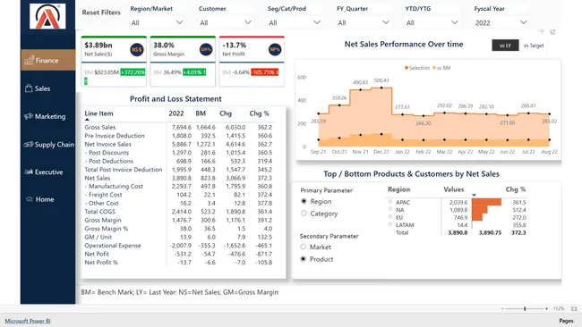The image size is (582, 327).
Task: Expand the APAC region row
Action: coord(390,202)
